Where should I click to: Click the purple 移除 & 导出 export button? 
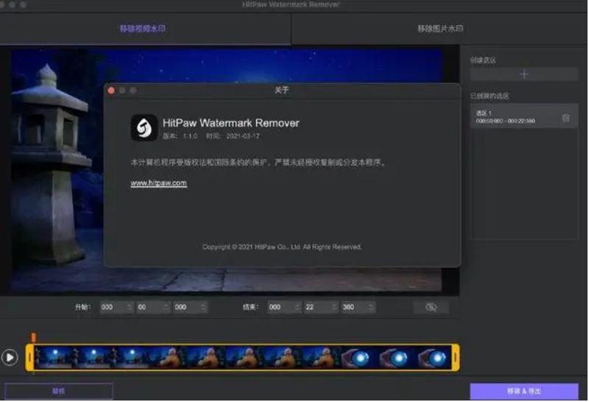click(x=524, y=392)
